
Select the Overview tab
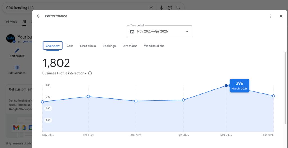tap(53, 46)
